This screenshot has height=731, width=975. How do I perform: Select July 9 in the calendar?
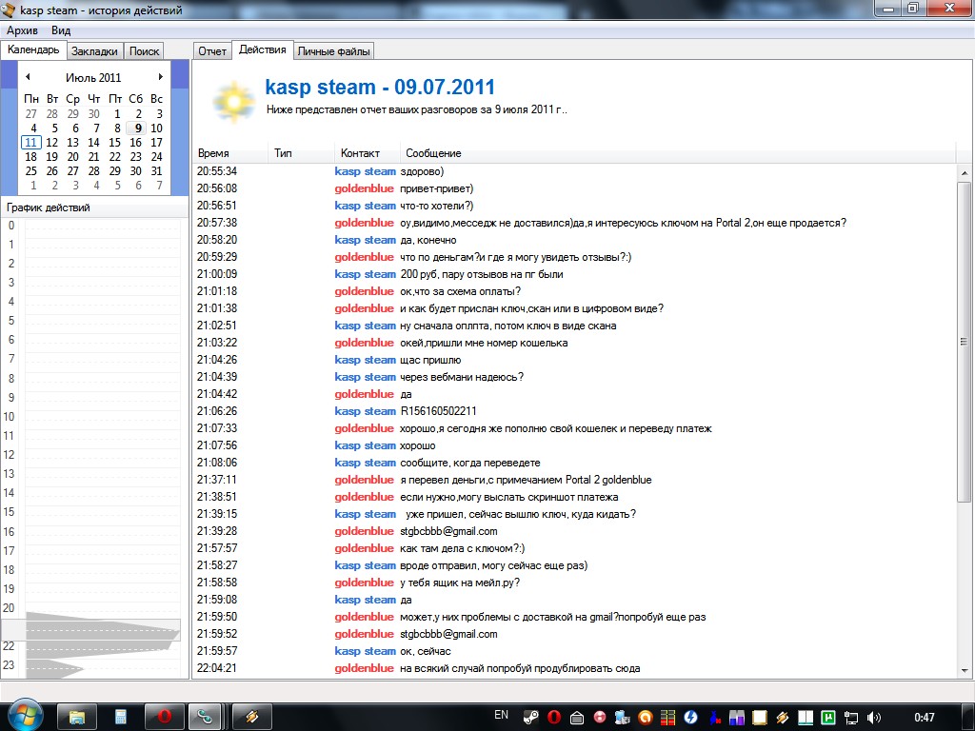[136, 128]
